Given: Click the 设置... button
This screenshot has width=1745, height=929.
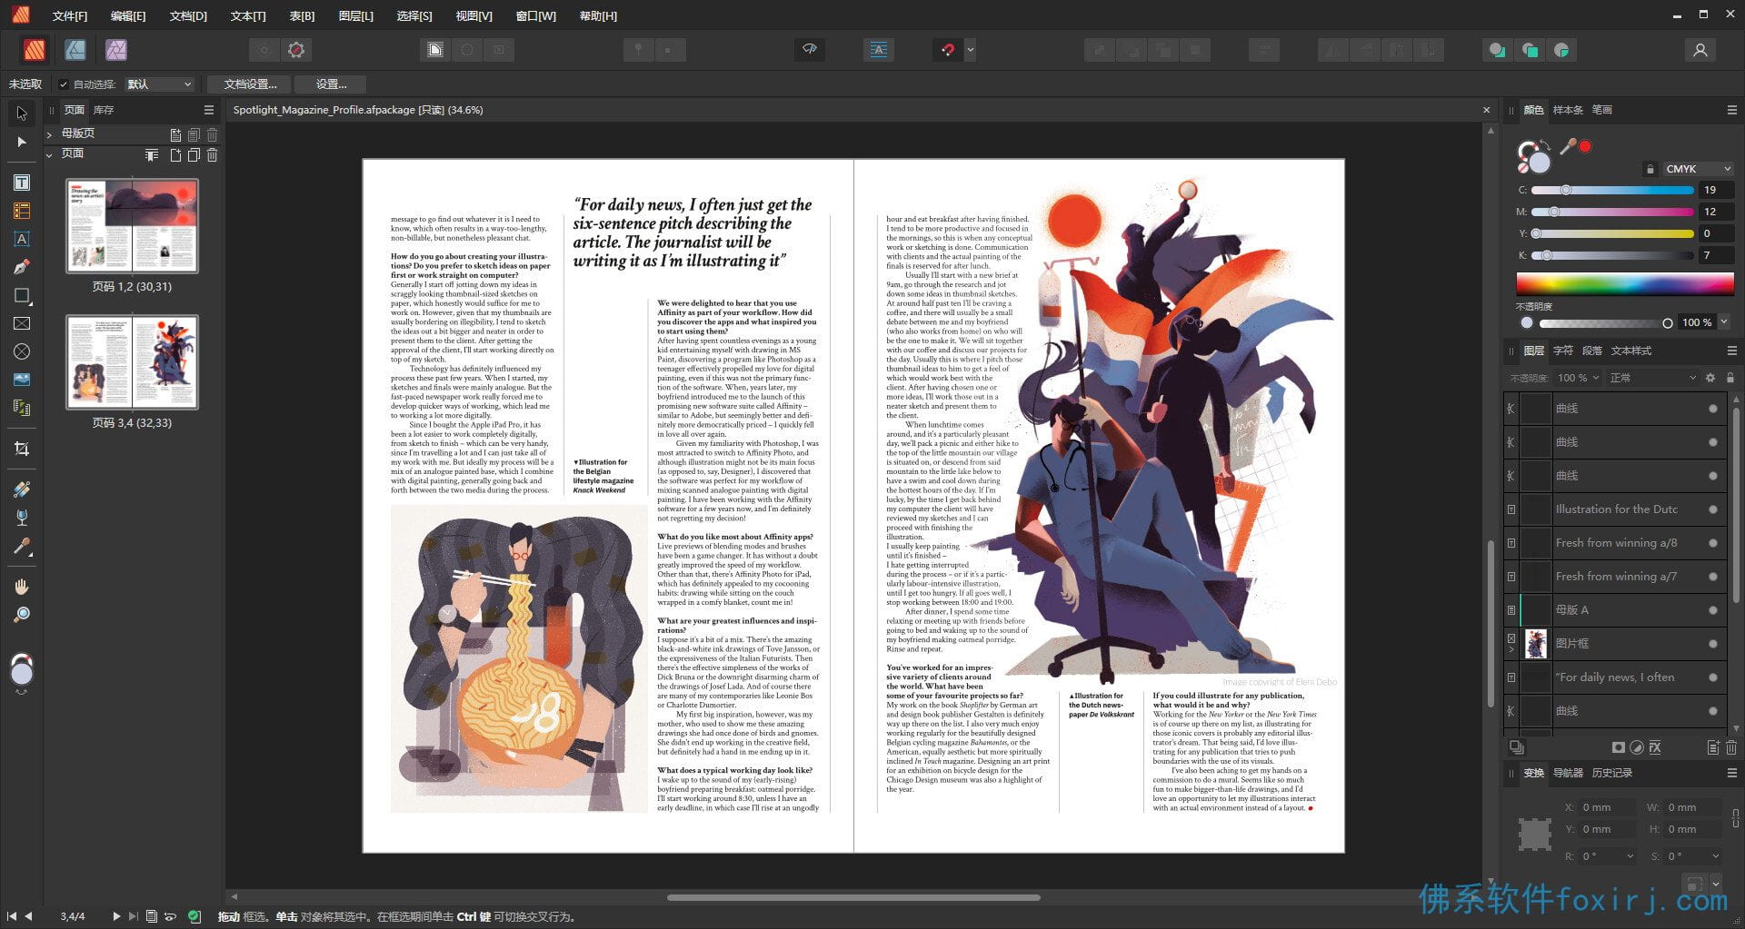Looking at the screenshot, I should click(x=331, y=84).
